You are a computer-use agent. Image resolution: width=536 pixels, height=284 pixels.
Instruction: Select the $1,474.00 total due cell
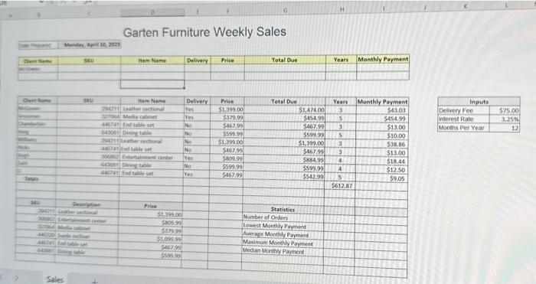[284, 110]
